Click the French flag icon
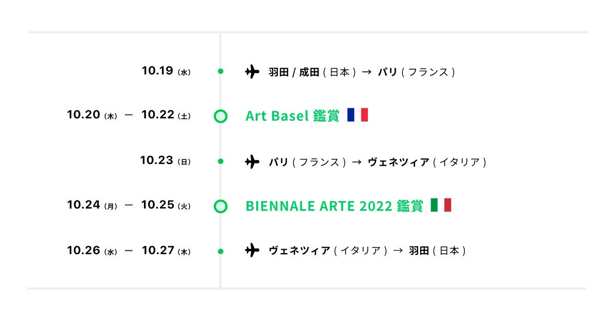Image resolution: width=615 pixels, height=323 pixels. coord(358,115)
